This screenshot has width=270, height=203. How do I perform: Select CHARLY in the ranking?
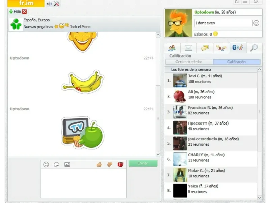point(211,159)
